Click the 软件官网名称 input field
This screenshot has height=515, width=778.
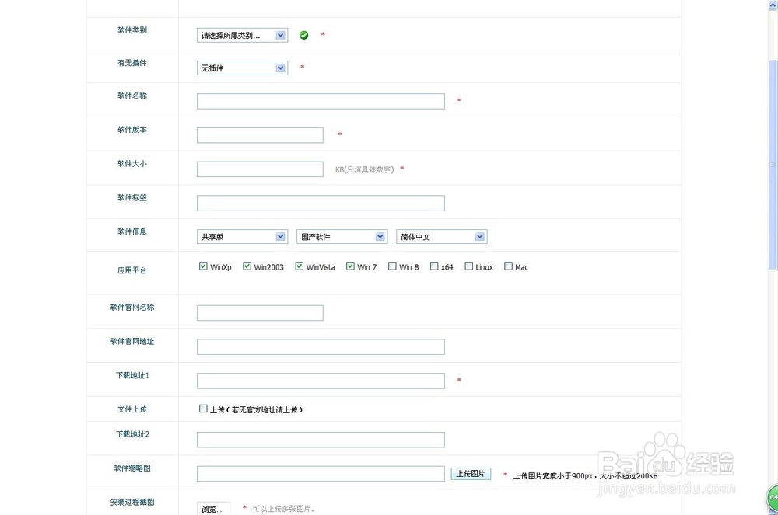(260, 313)
